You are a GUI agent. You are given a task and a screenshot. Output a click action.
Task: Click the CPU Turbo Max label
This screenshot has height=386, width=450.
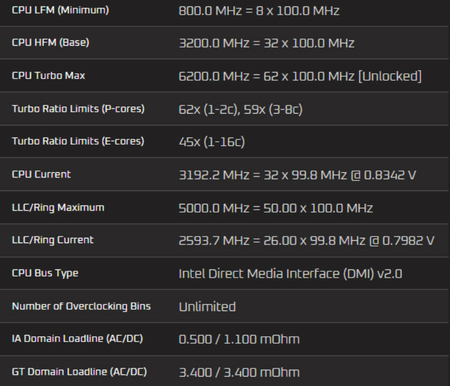pyautogui.click(x=48, y=76)
